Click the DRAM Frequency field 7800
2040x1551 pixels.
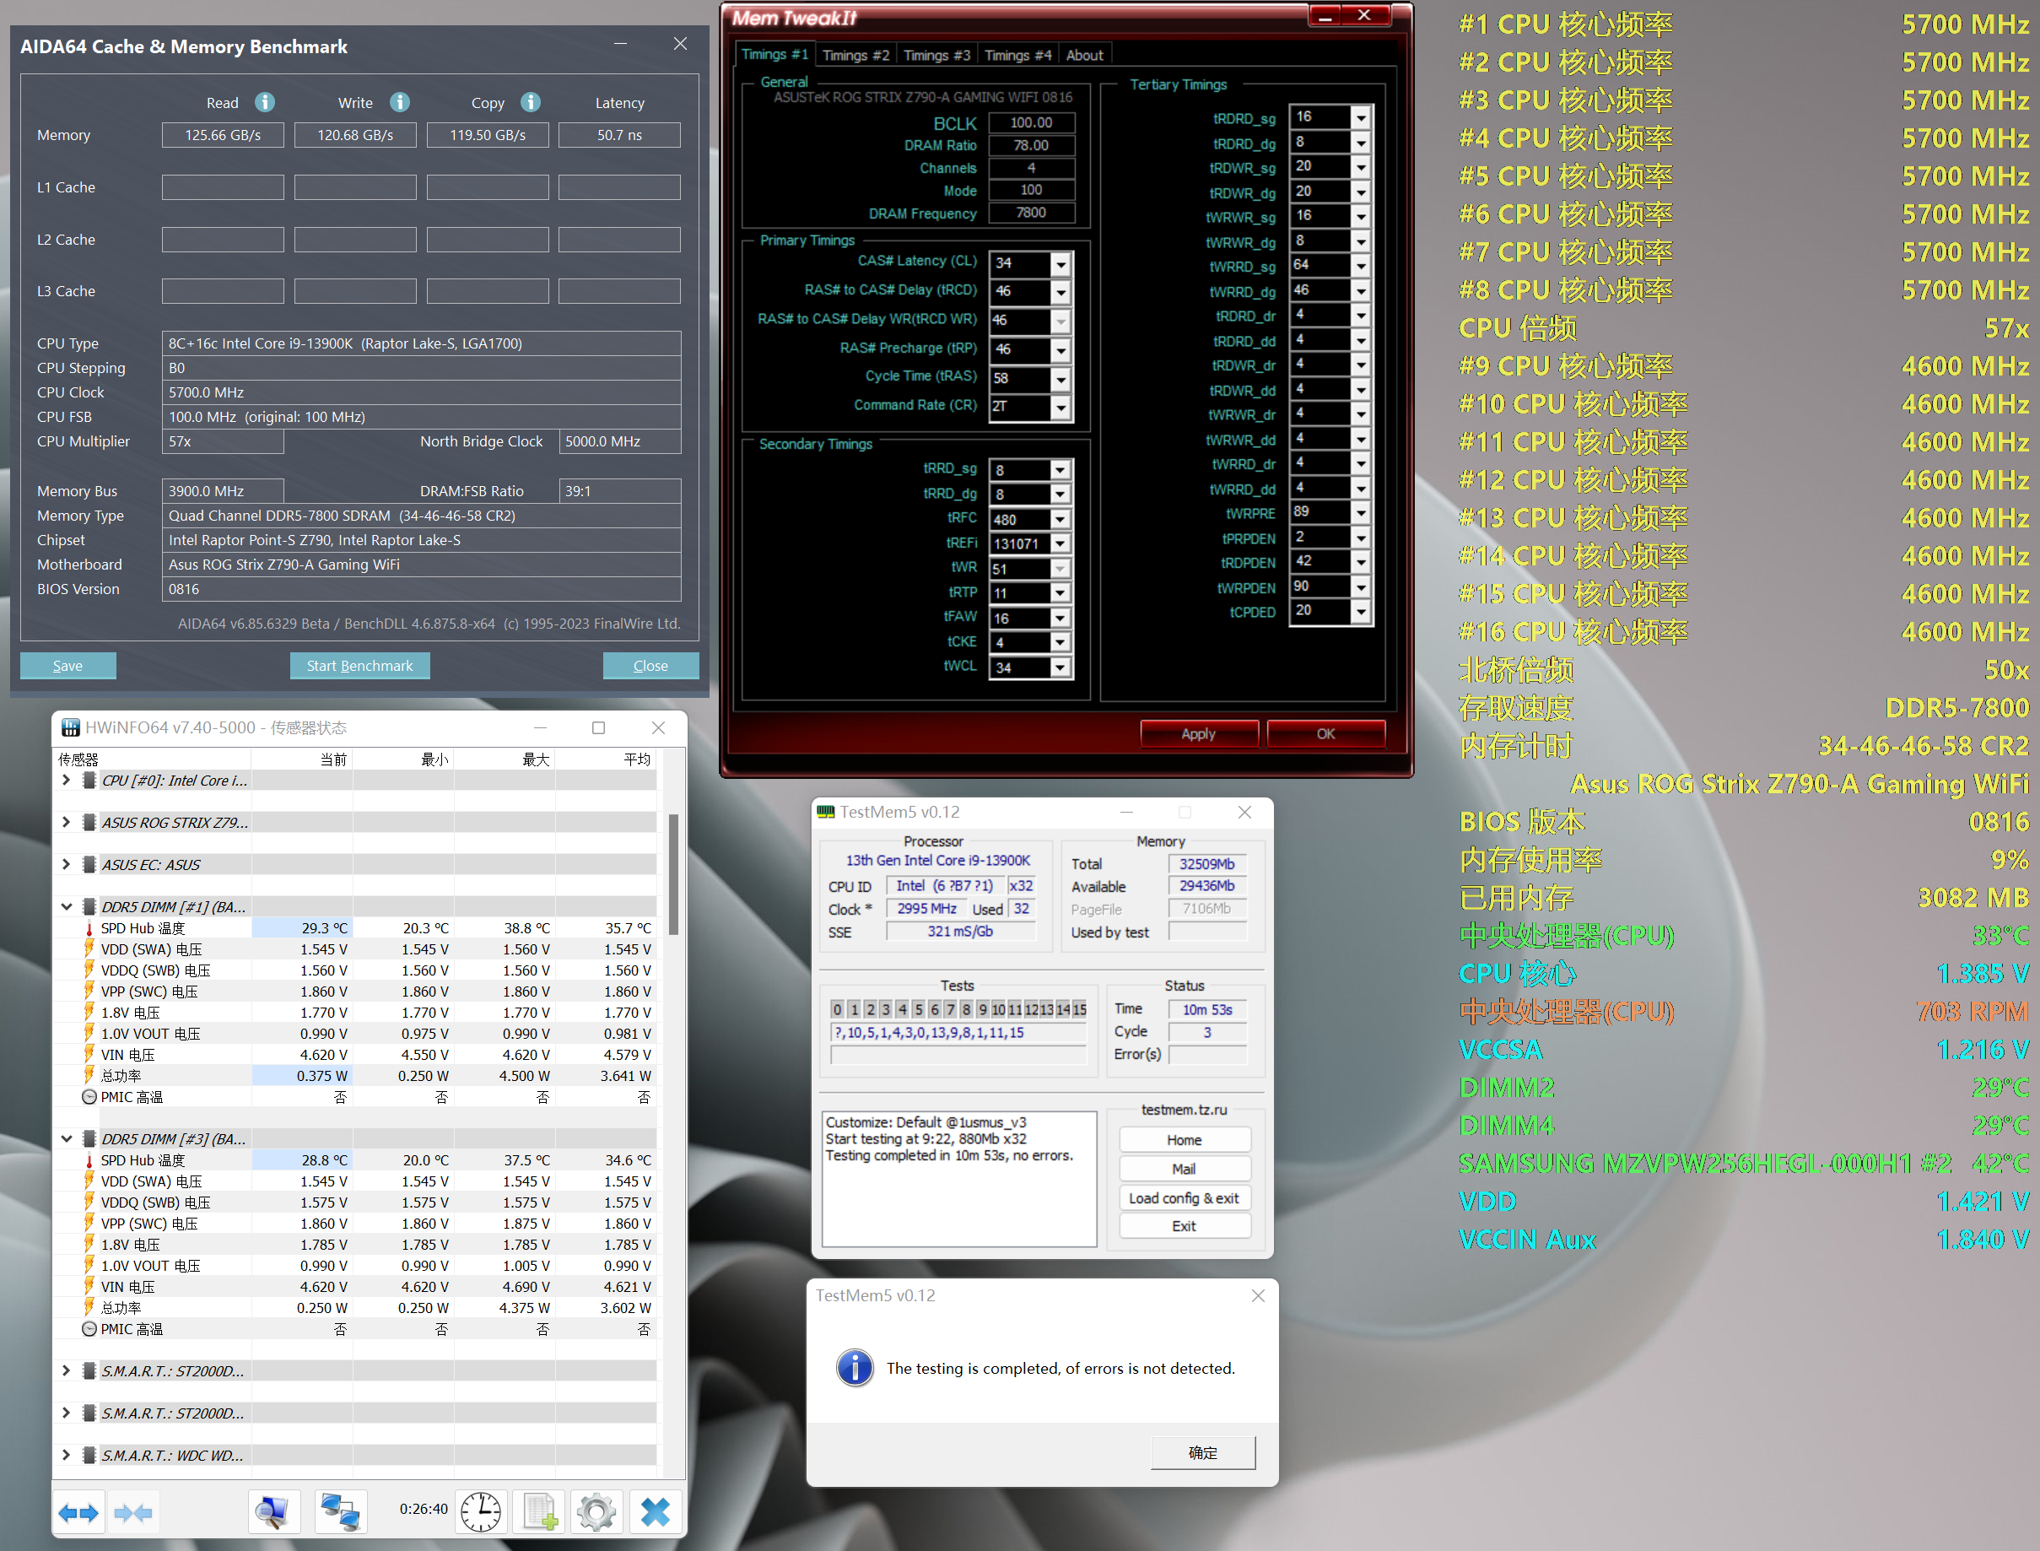click(1031, 213)
